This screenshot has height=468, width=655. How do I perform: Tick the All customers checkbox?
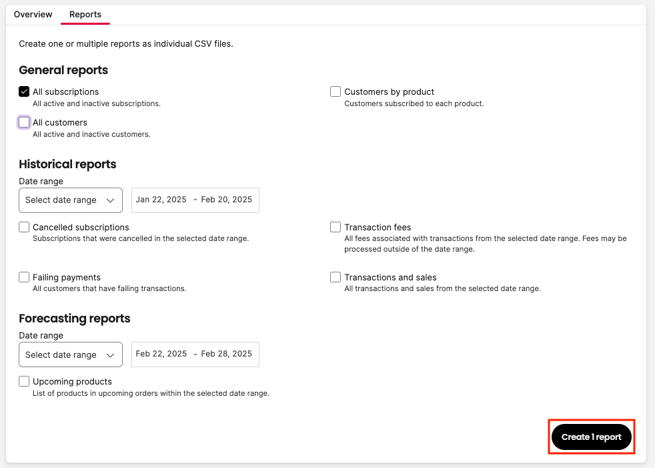tap(24, 122)
